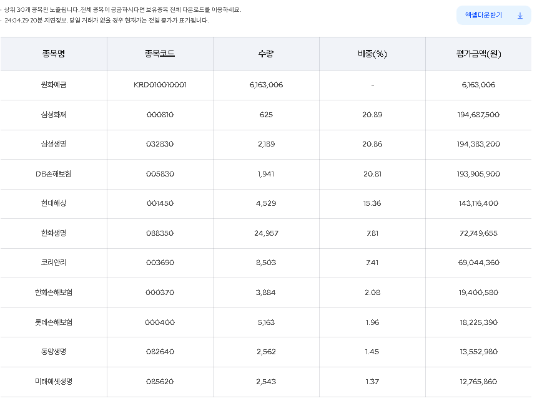Image resolution: width=537 pixels, height=401 pixels.
Task: Click stock code 032830
Action: (x=160, y=144)
